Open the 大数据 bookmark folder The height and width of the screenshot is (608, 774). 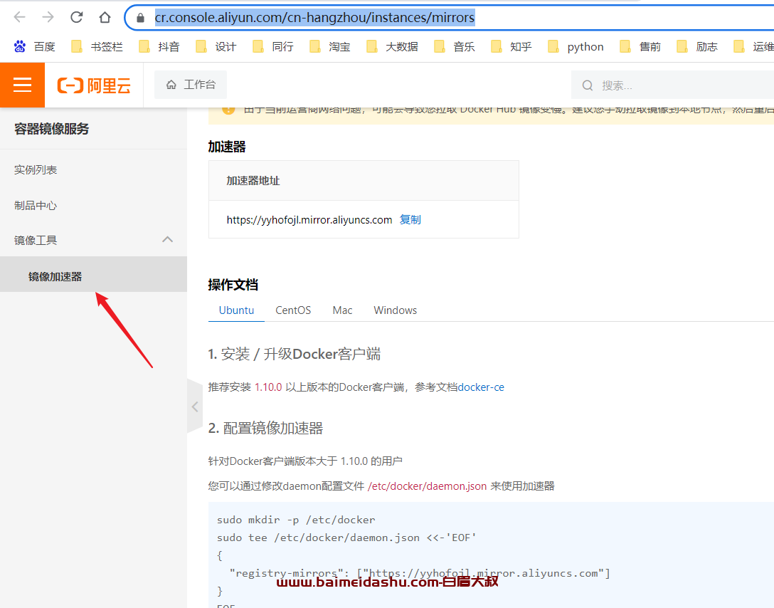(x=393, y=46)
